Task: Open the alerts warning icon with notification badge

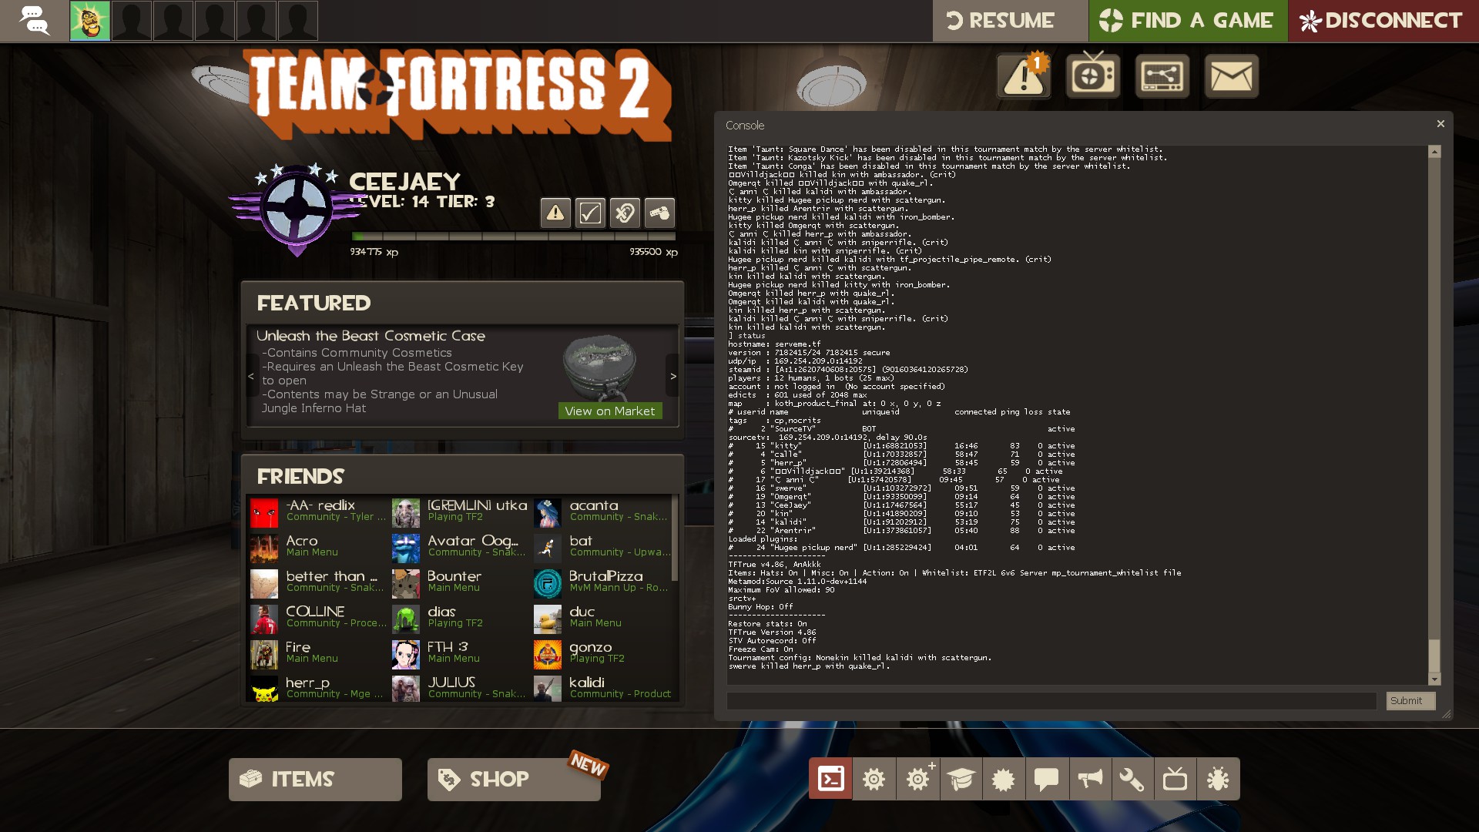Action: click(x=1024, y=76)
